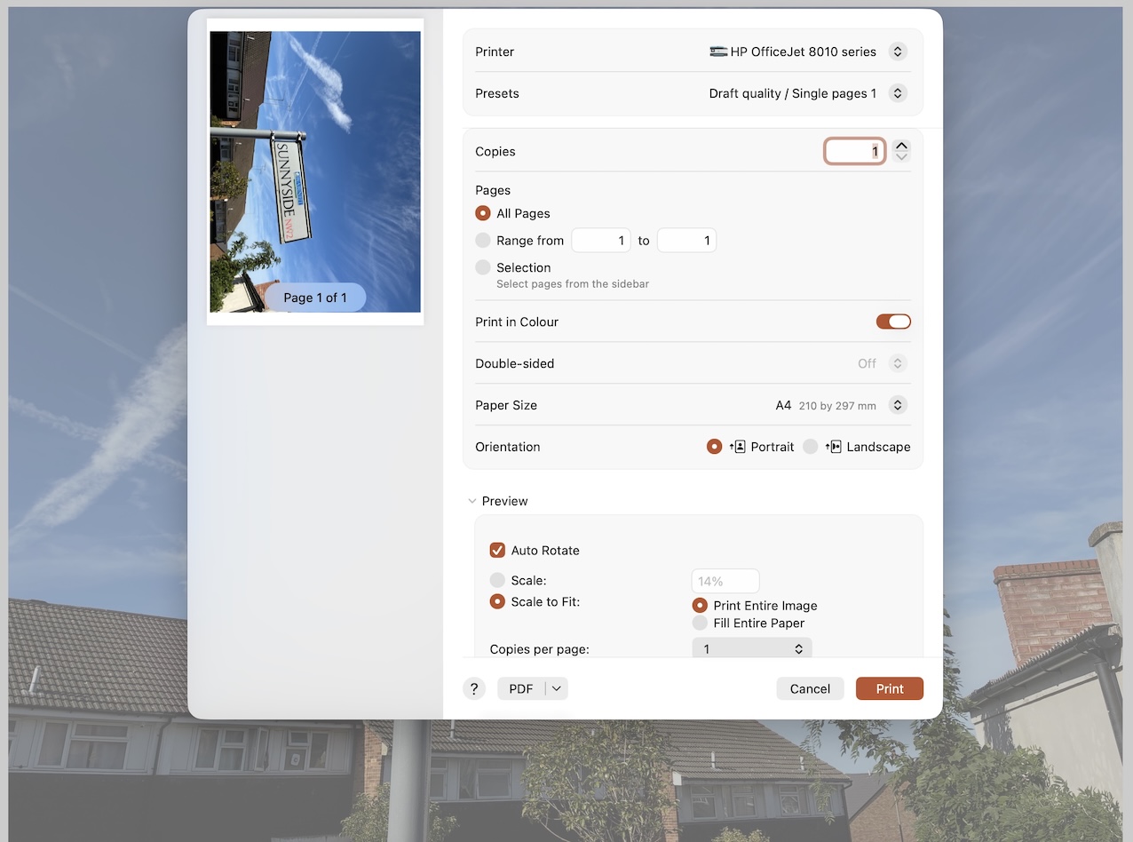The width and height of the screenshot is (1133, 842).
Task: Click the Print button
Action: tap(890, 688)
